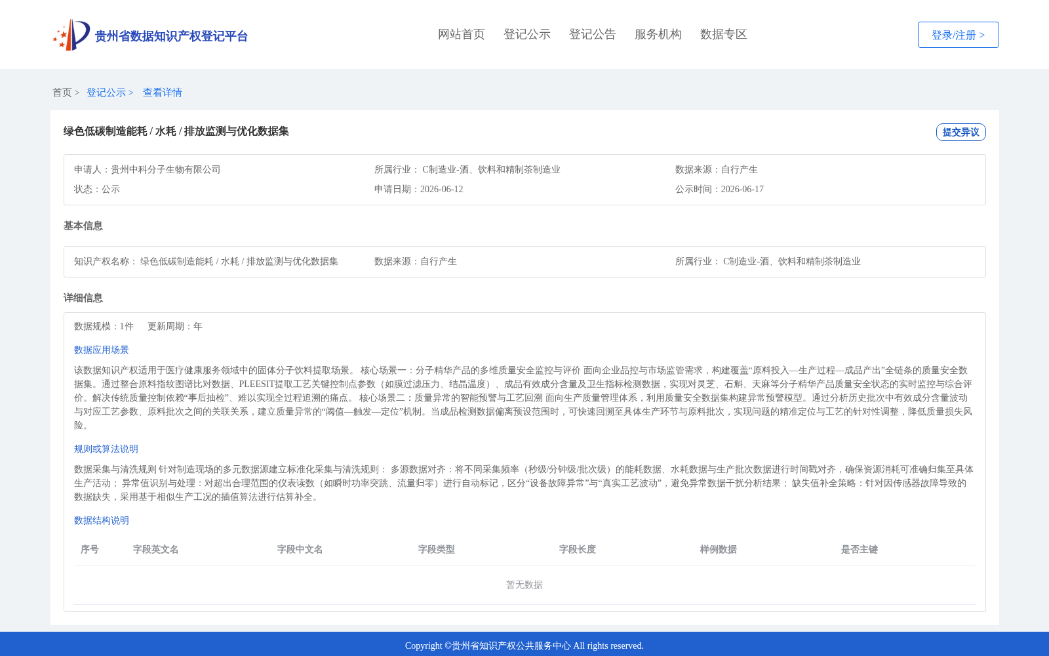Viewport: 1049px width, 656px height.
Task: Click 是否主键 column header
Action: click(x=860, y=549)
